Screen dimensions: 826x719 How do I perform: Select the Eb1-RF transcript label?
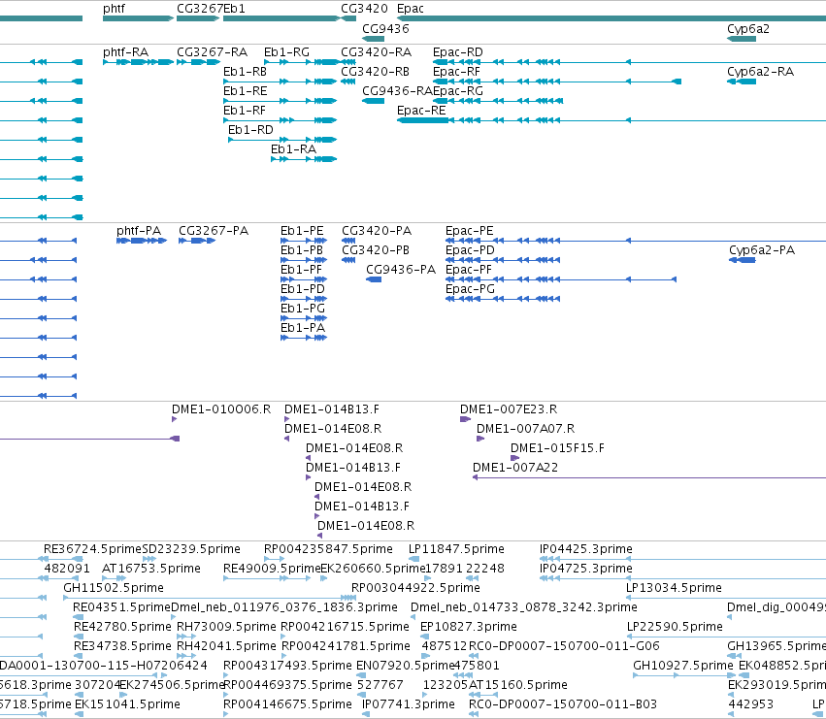pos(245,111)
